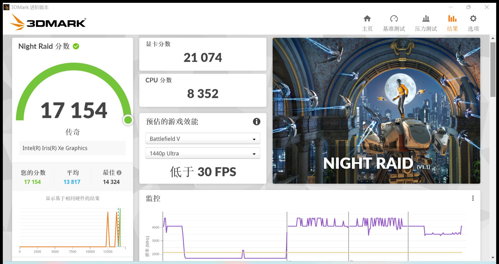Show info next to 最佳 score

[119, 172]
